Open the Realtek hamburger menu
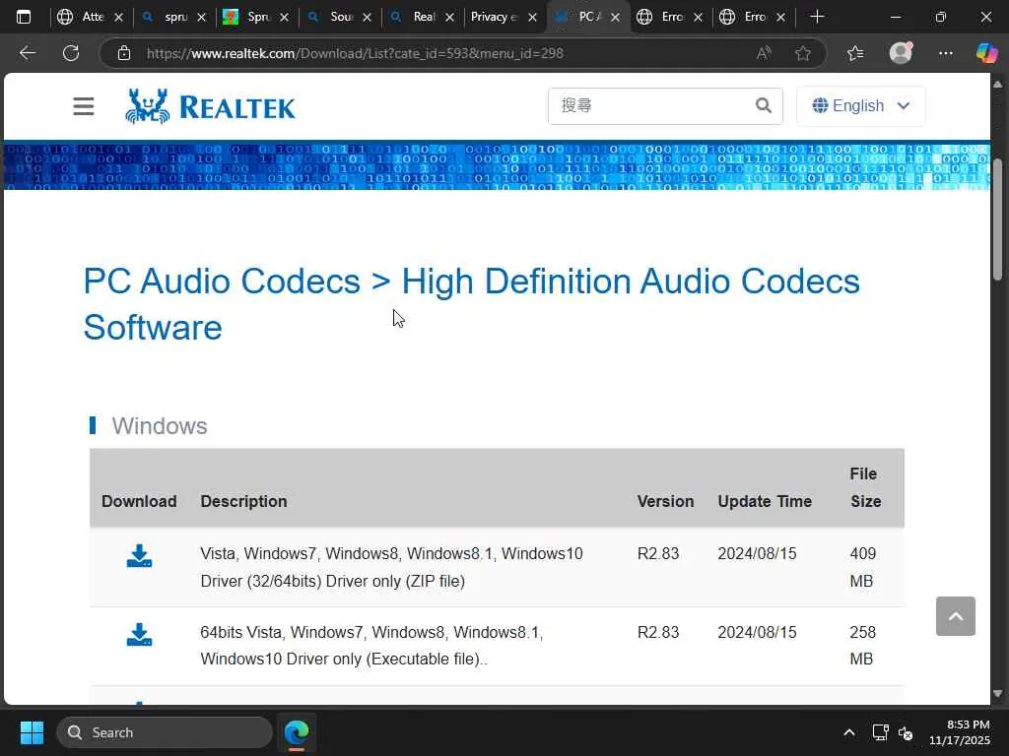This screenshot has height=756, width=1009. [x=83, y=106]
